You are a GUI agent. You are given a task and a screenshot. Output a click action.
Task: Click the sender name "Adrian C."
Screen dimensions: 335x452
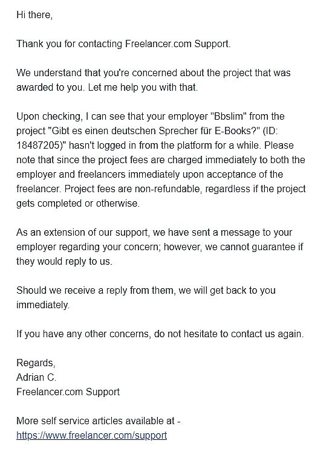(36, 377)
